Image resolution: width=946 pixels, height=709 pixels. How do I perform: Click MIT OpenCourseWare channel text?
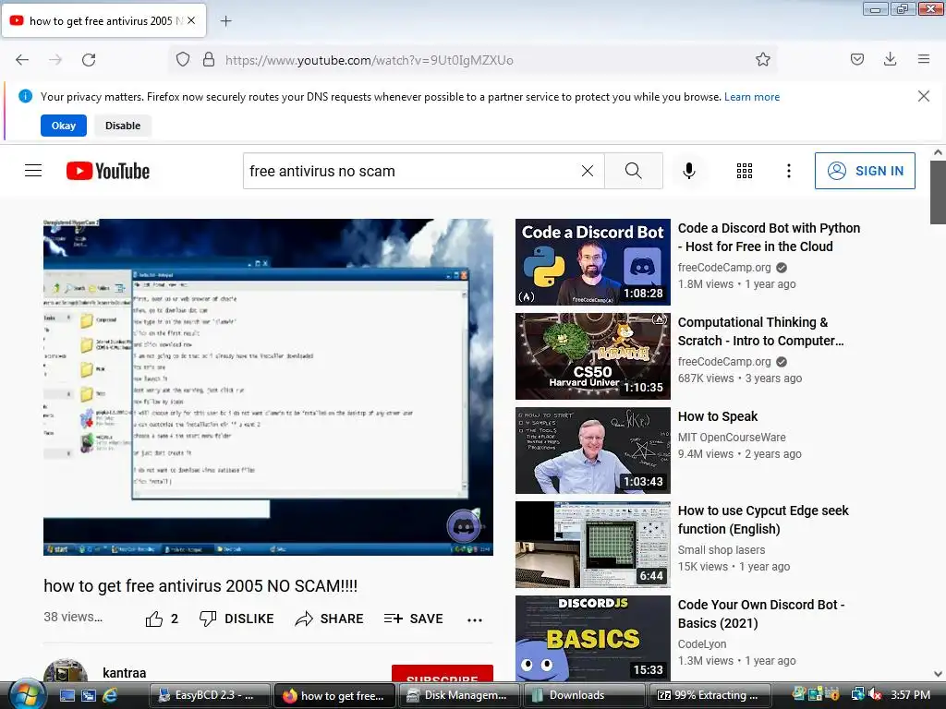732,437
